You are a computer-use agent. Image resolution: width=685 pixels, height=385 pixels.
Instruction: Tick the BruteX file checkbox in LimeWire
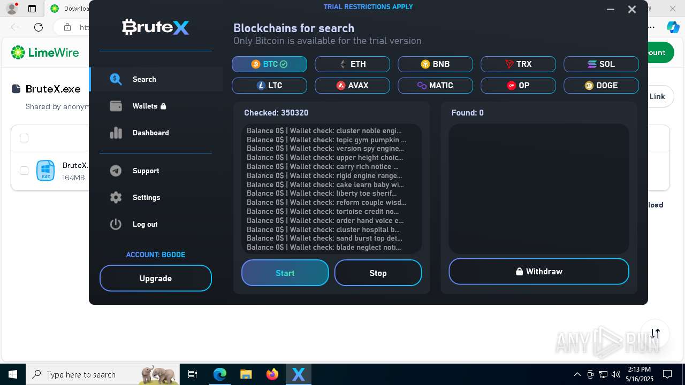click(24, 170)
